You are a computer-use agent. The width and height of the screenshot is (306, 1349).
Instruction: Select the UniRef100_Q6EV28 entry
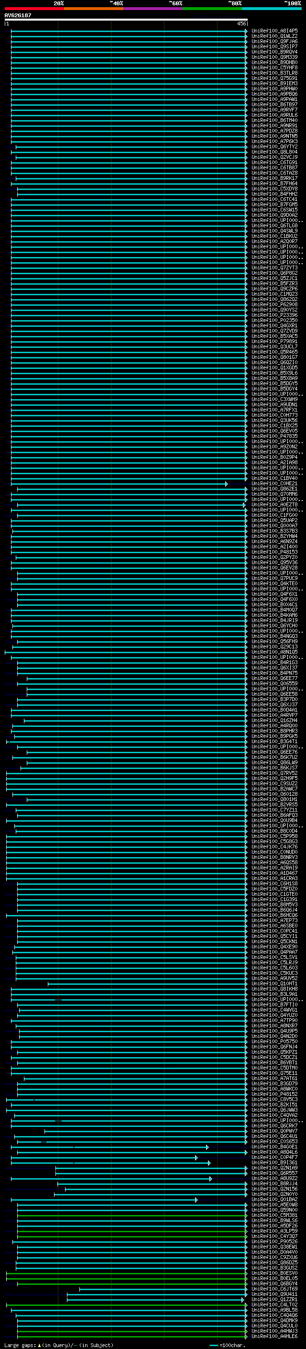click(x=274, y=568)
